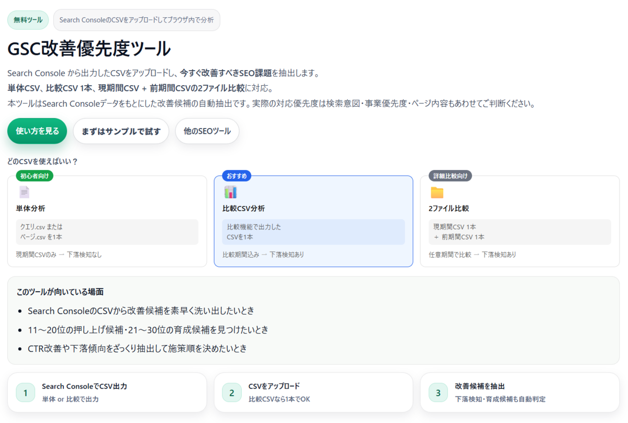Click the 任意期間で比較 → 下落検知あり text
This screenshot has height=423, width=628.
point(472,255)
